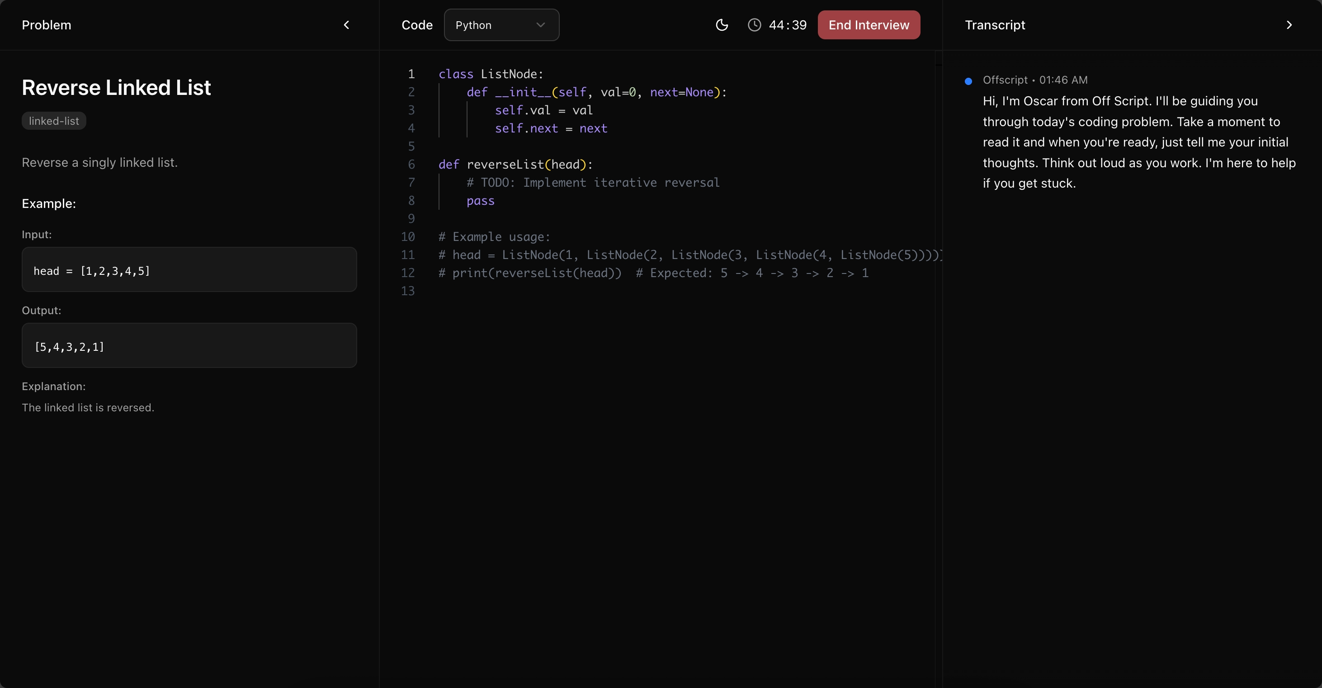
Task: Click inside the output example box
Action: coord(189,345)
